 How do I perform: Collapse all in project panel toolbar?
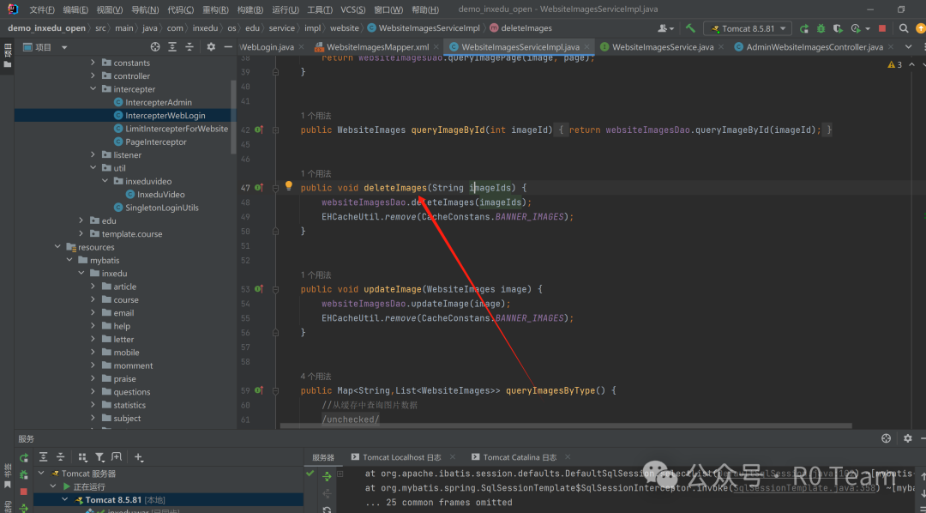point(189,46)
